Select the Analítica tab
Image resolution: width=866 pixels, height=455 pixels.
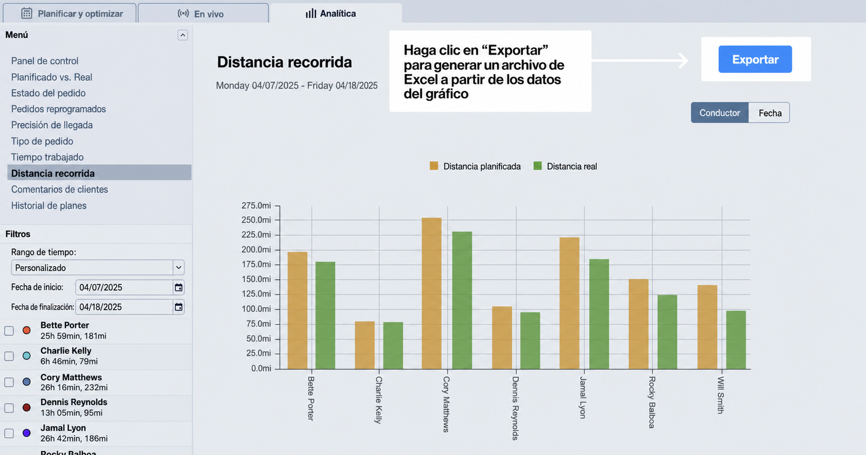pyautogui.click(x=336, y=14)
